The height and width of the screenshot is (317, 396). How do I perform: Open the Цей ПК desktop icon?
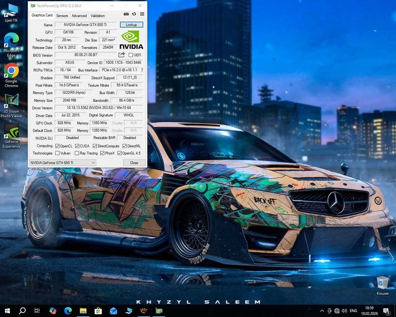point(11,13)
